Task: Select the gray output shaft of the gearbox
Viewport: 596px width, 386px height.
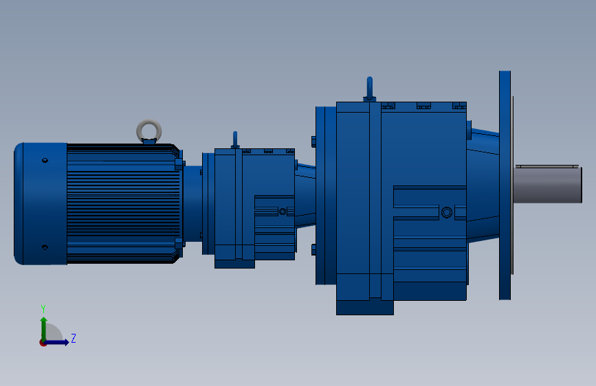Action: [x=547, y=185]
